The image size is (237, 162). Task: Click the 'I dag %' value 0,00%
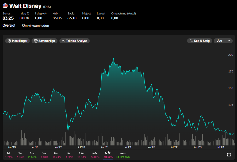(x=24, y=18)
